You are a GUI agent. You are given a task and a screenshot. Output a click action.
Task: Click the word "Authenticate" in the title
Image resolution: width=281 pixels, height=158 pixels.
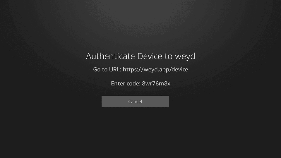click(110, 56)
